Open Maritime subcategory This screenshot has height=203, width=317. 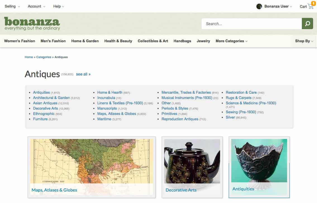point(104,119)
